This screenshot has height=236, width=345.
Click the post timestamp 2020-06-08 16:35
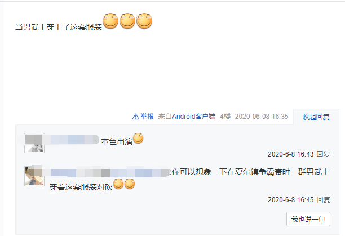click(x=262, y=117)
